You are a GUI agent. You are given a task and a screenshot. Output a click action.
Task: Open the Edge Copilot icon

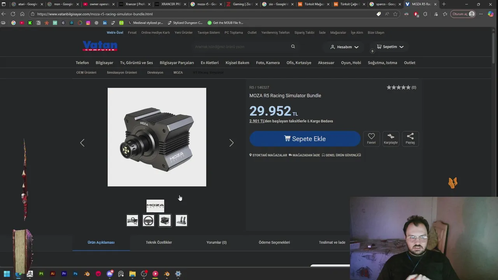[x=491, y=14]
